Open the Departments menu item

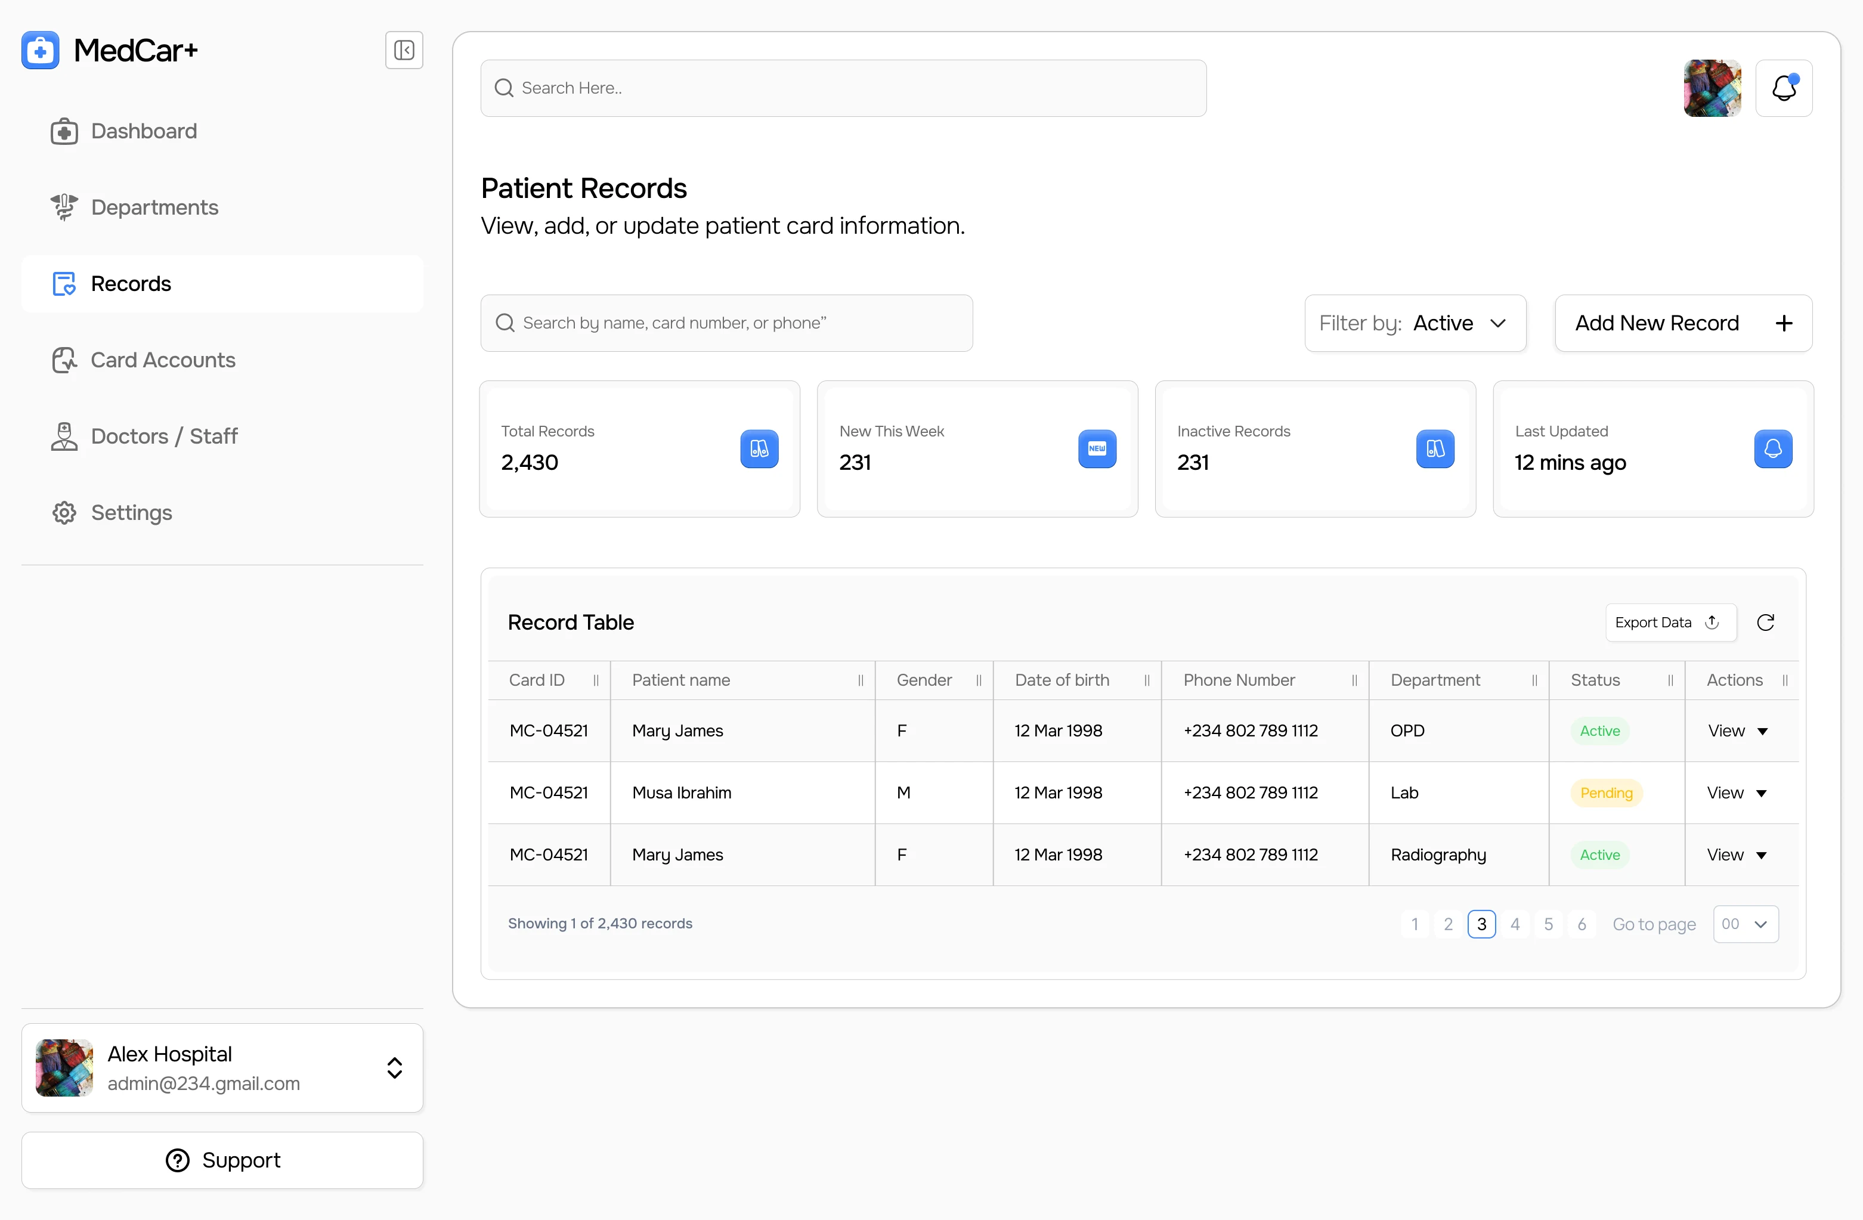click(x=154, y=208)
